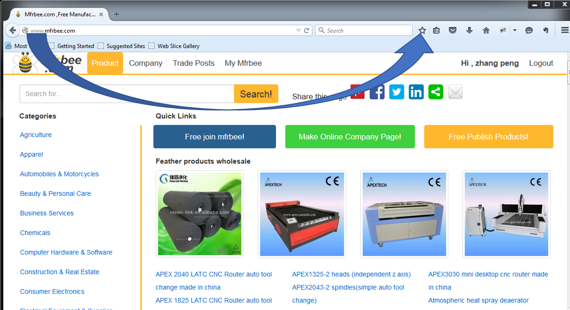Open the Downloads panel
This screenshot has width=570, height=310.
click(x=469, y=30)
